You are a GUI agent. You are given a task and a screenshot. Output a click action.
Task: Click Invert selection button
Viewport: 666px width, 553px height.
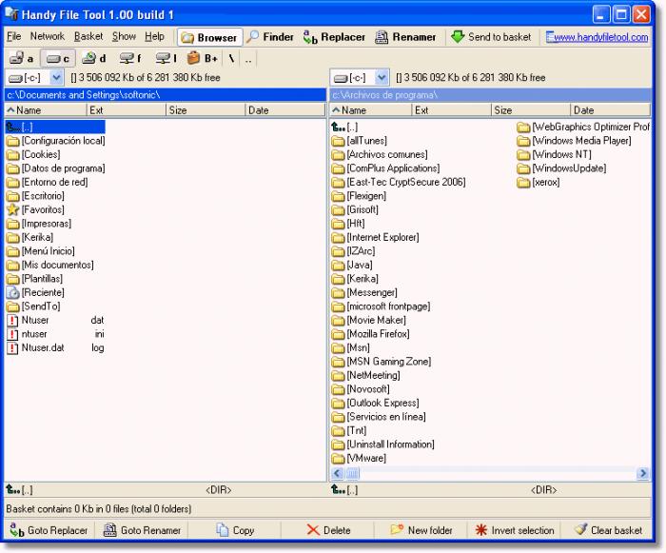tap(515, 530)
